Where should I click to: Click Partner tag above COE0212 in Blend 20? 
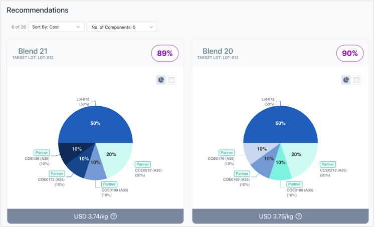328,164
